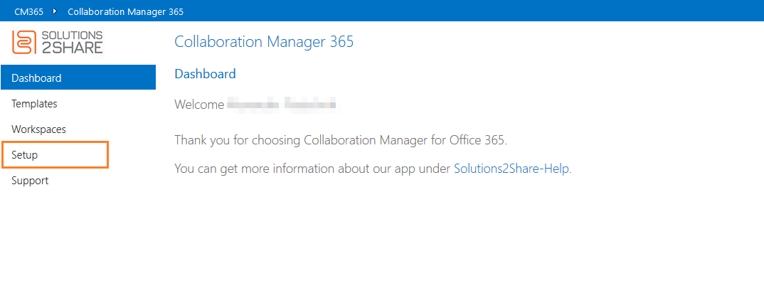Click the 'Thank you for choosing' message
Image resolution: width=764 pixels, height=303 pixels.
click(340, 140)
